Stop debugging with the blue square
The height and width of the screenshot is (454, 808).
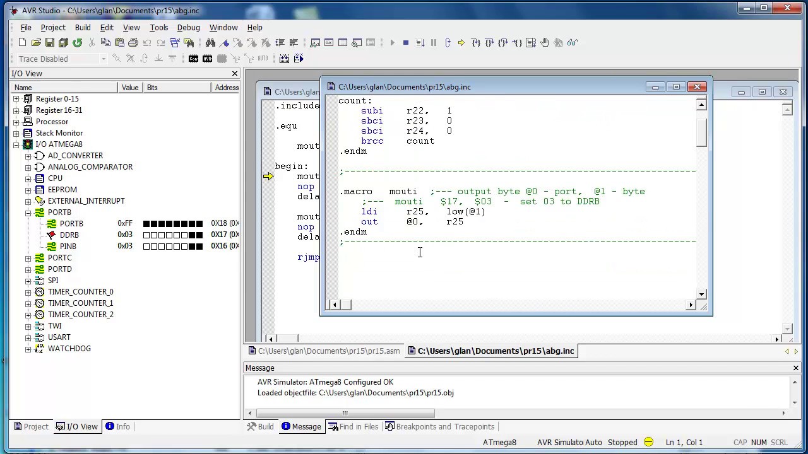click(x=406, y=42)
